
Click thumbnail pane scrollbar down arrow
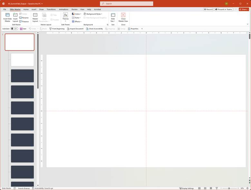coord(38,185)
